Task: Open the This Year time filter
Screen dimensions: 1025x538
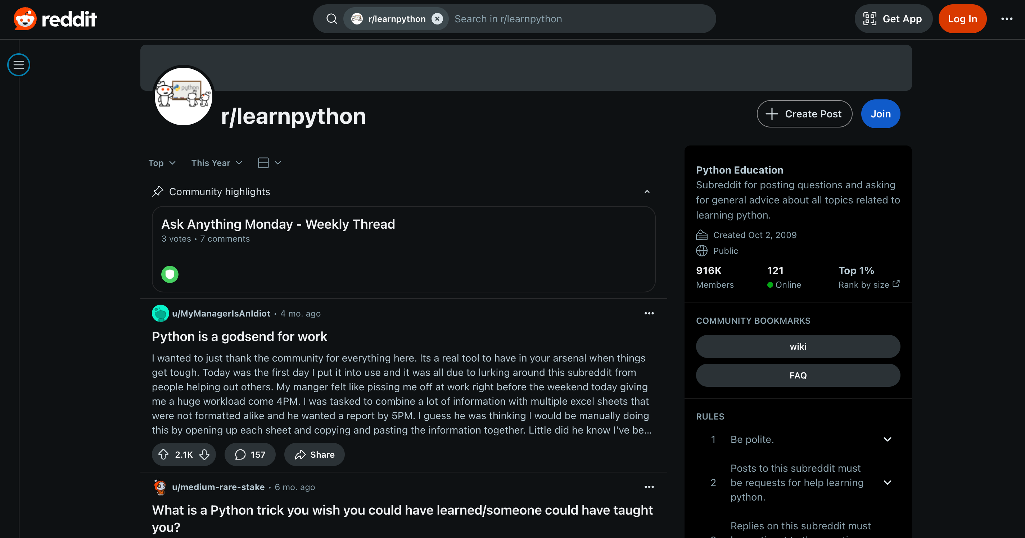Action: (x=216, y=163)
